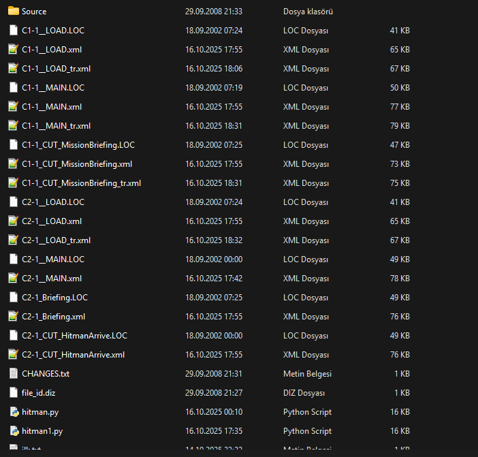
Task: Click file name C1-1__LOAD.xml
Action: tap(52, 50)
